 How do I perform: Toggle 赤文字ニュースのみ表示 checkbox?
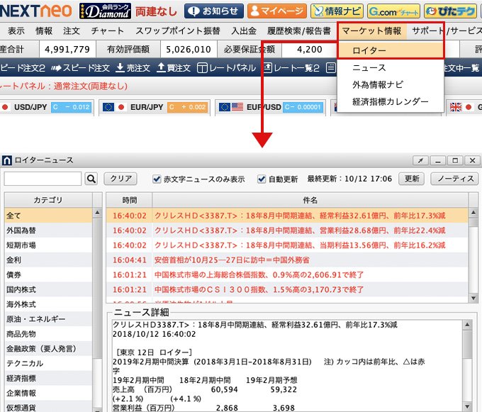tap(157, 179)
